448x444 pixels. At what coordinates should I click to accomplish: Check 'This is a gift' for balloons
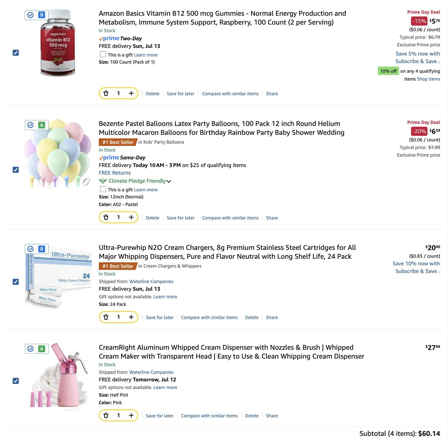pos(103,189)
